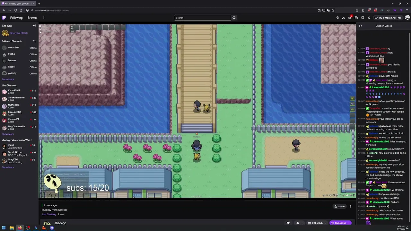
Task: Open yojimby followed channel
Action: click(x=19, y=73)
